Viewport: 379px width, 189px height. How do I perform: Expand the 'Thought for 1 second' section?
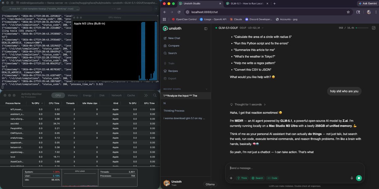[x=248, y=105]
